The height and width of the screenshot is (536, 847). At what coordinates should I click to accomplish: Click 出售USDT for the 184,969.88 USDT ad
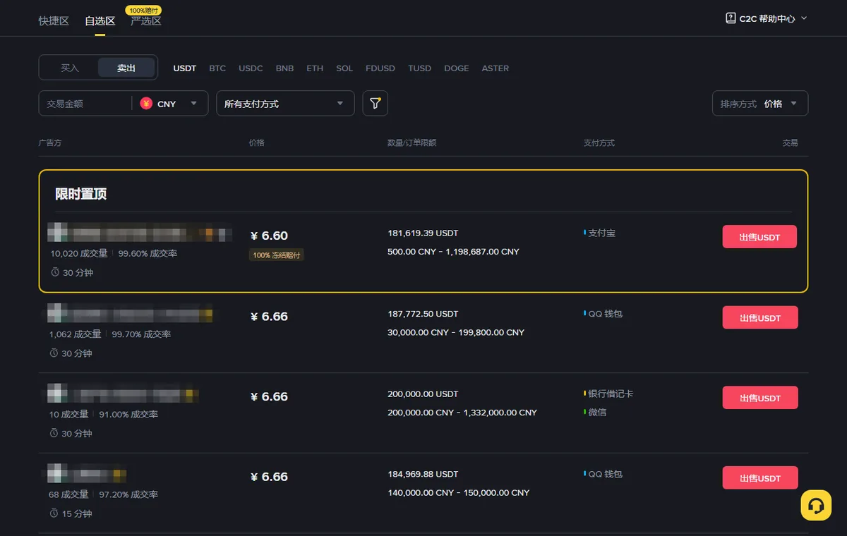tap(760, 478)
